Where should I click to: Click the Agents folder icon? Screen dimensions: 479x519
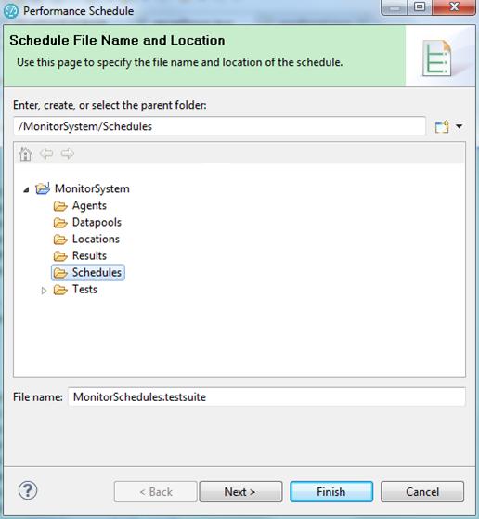tap(60, 206)
